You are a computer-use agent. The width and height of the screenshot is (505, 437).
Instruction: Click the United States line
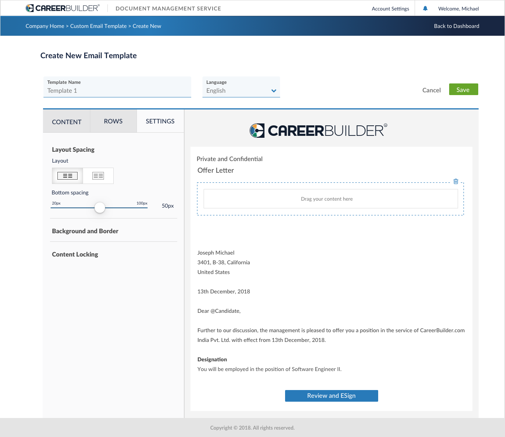click(214, 272)
